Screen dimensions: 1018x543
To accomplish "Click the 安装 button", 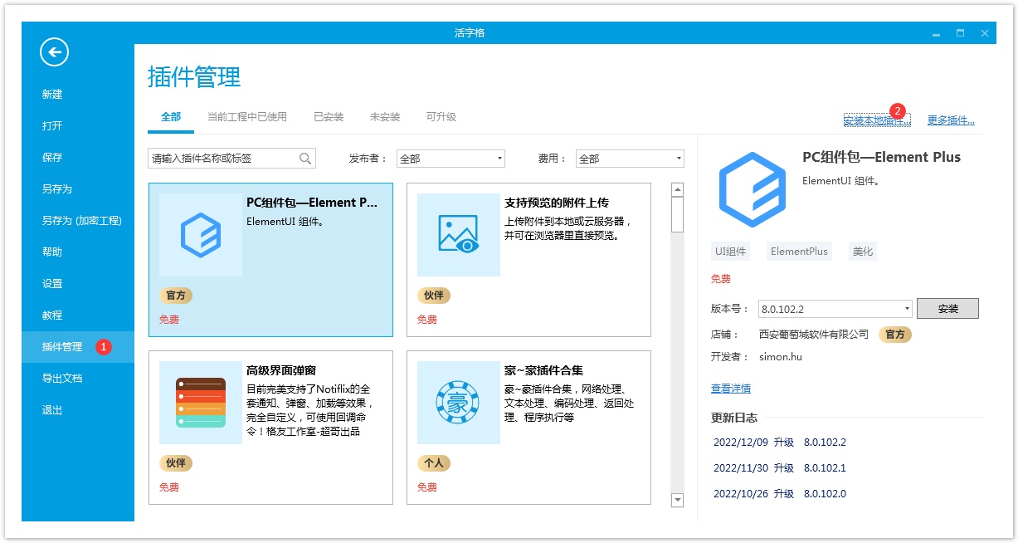I will click(x=947, y=309).
